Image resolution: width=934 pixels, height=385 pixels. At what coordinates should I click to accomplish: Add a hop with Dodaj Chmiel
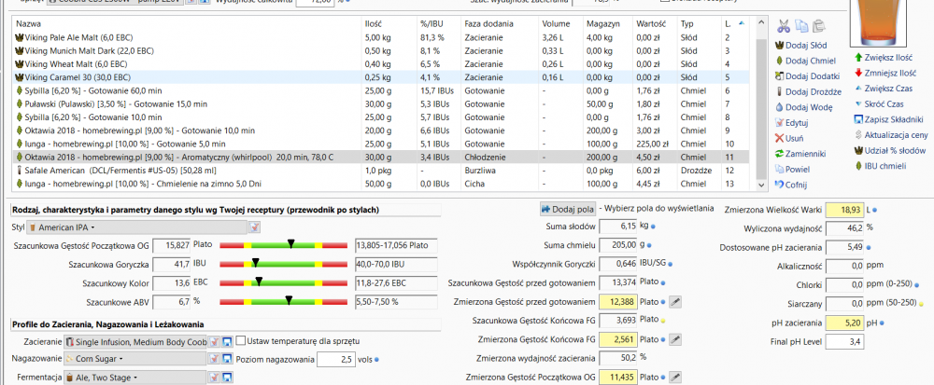click(807, 61)
